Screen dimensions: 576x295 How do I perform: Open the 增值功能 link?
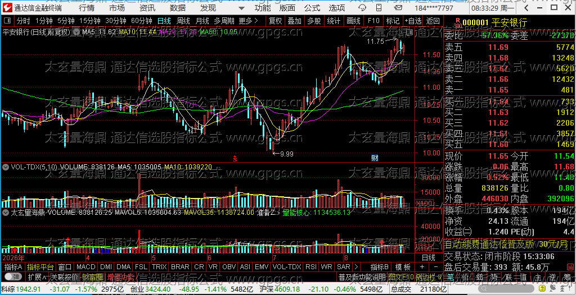(121, 276)
